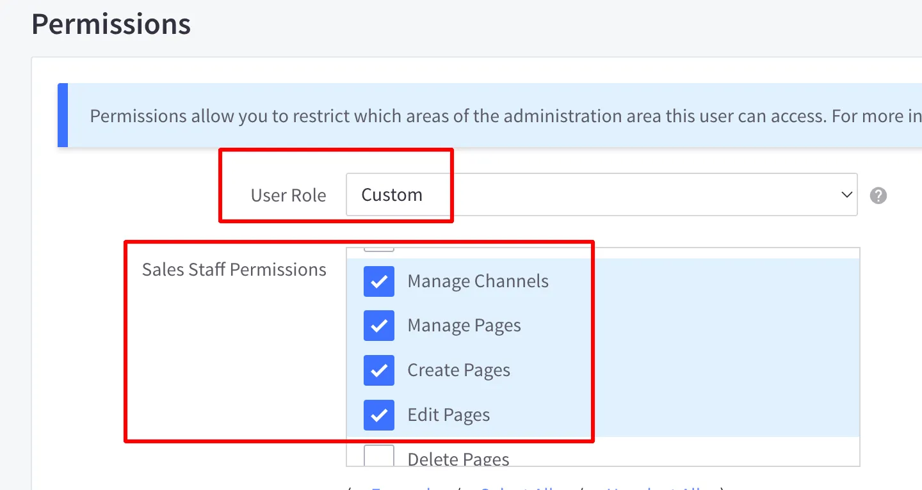Click the Select All link below the list
Image resolution: width=922 pixels, height=490 pixels.
click(525, 487)
